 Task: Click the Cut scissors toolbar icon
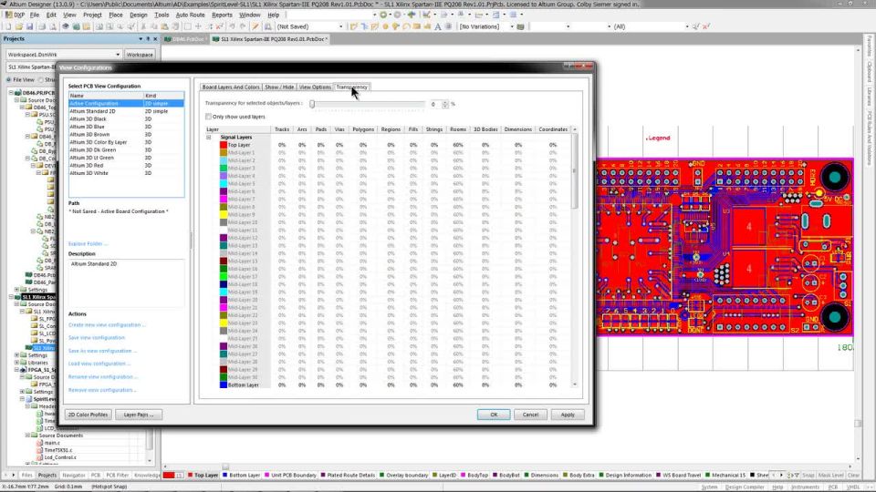tap(143, 26)
